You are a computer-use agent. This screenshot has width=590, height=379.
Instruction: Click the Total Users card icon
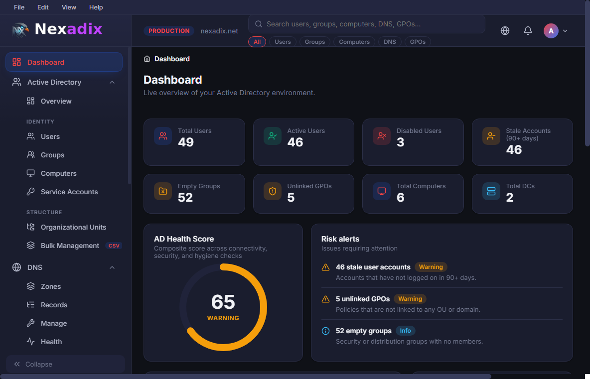point(163,136)
